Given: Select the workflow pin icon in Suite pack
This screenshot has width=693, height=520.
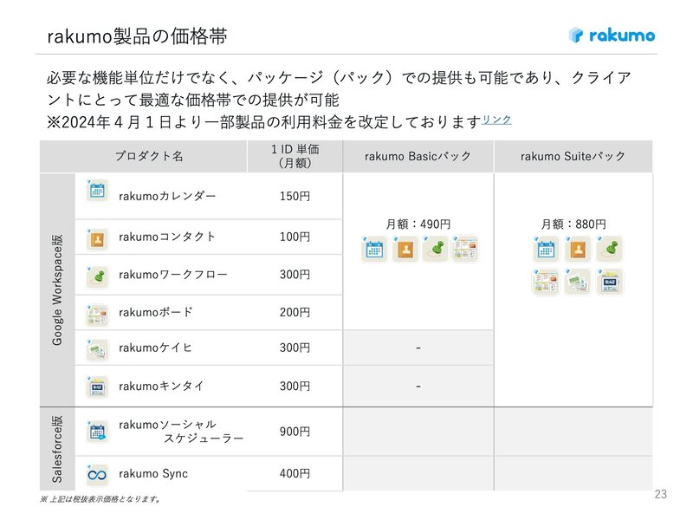Looking at the screenshot, I should click(610, 249).
